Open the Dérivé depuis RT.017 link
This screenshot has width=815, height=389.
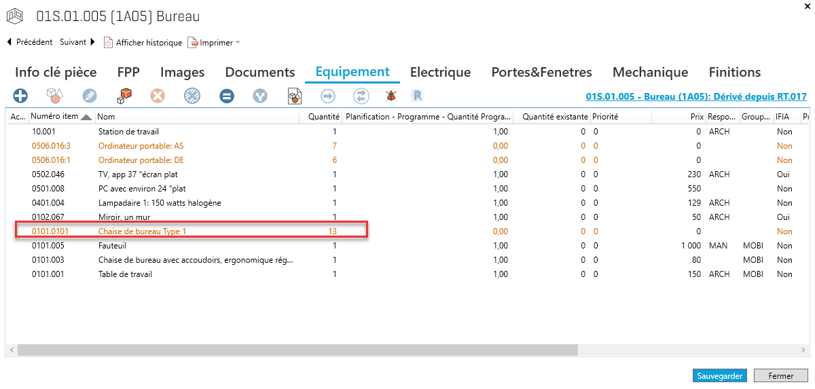(695, 96)
